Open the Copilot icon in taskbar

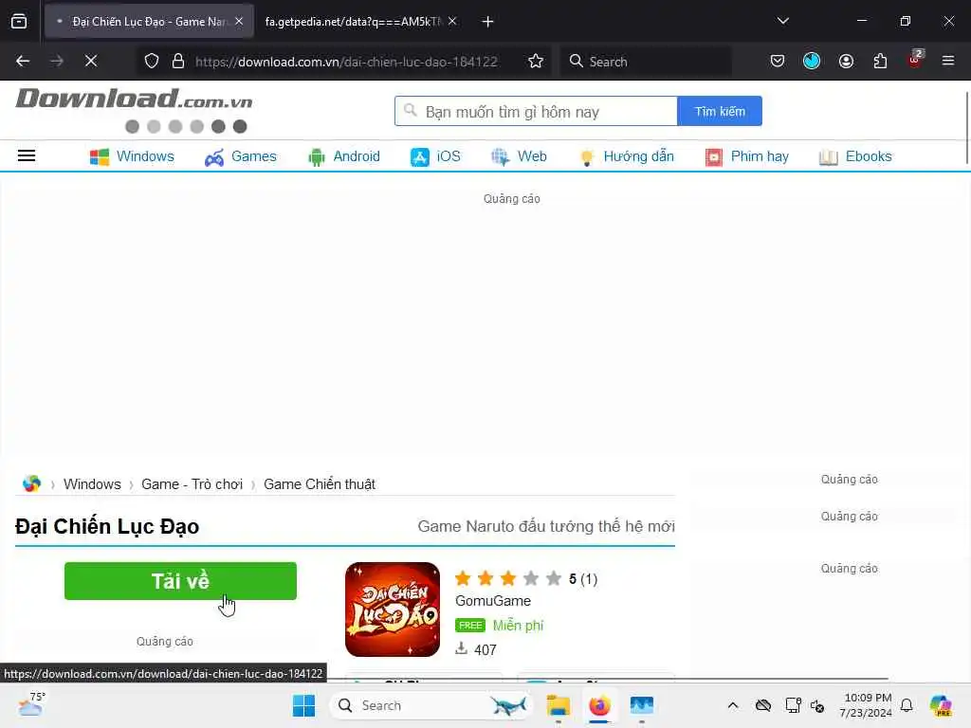[941, 705]
